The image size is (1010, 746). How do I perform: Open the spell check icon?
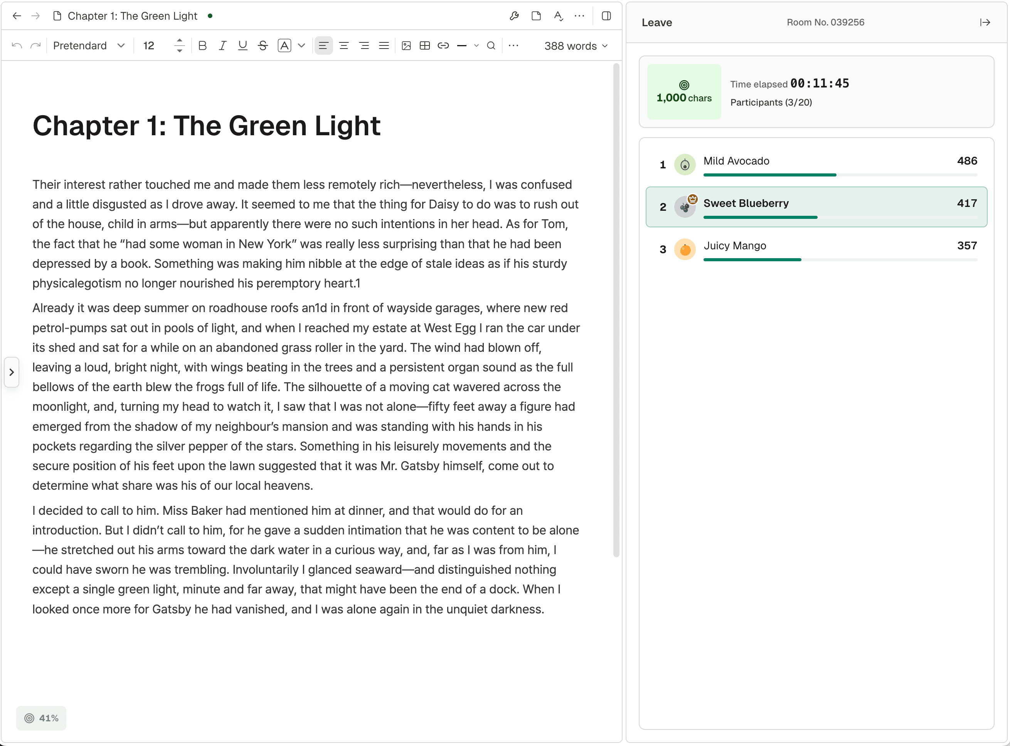tap(558, 16)
